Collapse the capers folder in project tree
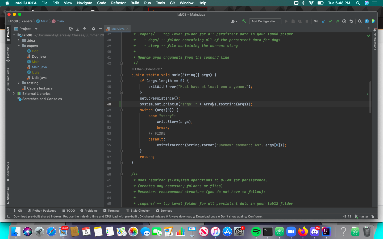 pos(19,46)
